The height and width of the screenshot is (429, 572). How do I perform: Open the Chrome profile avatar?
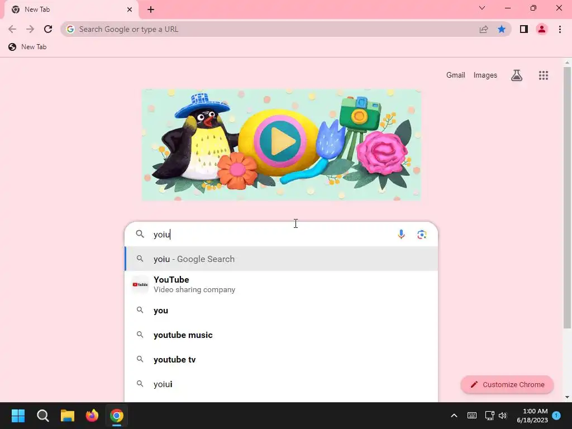[542, 29]
